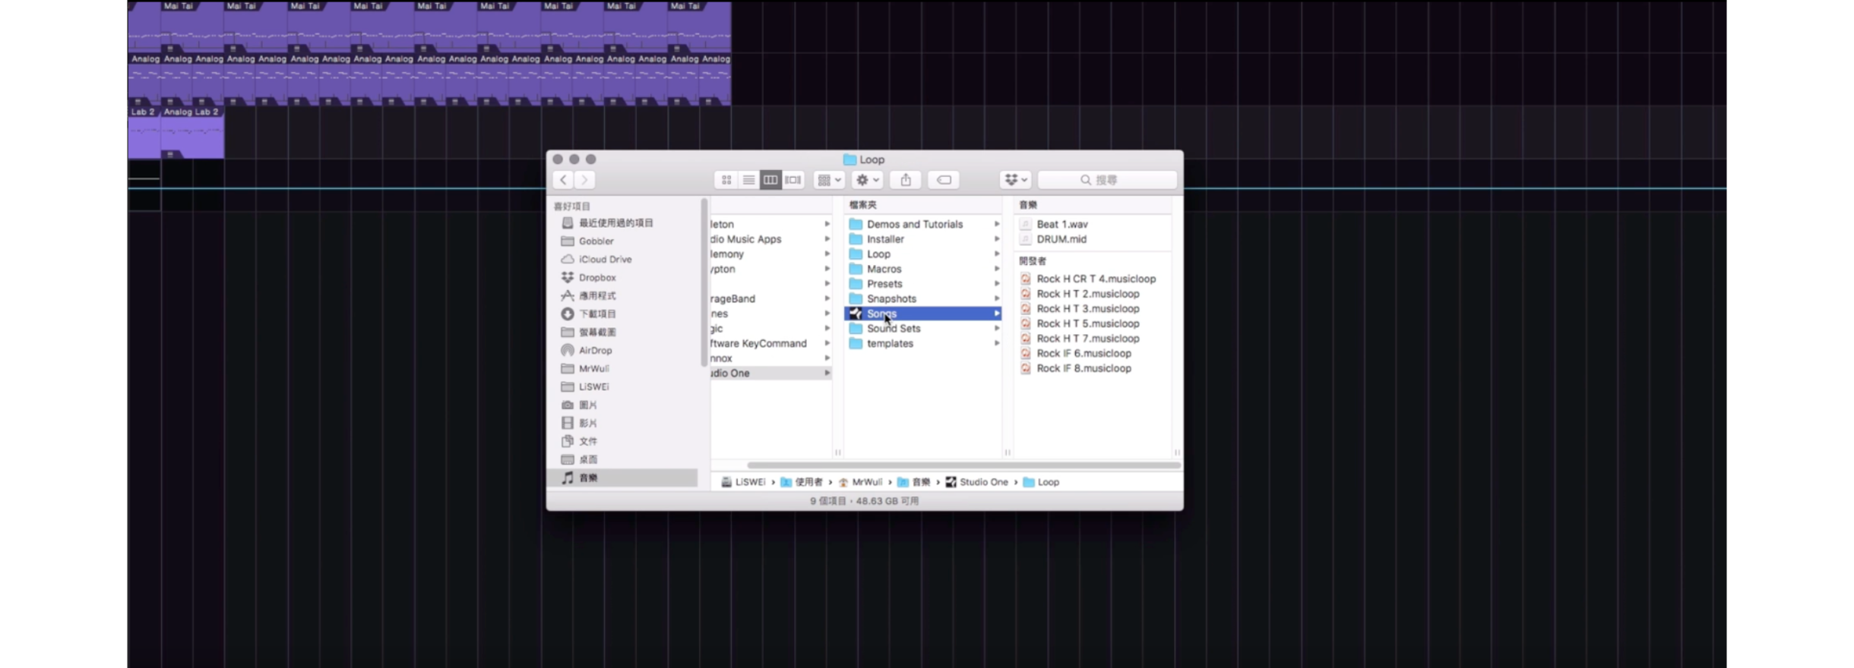
Task: Switch Finder to cover flow view
Action: pyautogui.click(x=793, y=180)
